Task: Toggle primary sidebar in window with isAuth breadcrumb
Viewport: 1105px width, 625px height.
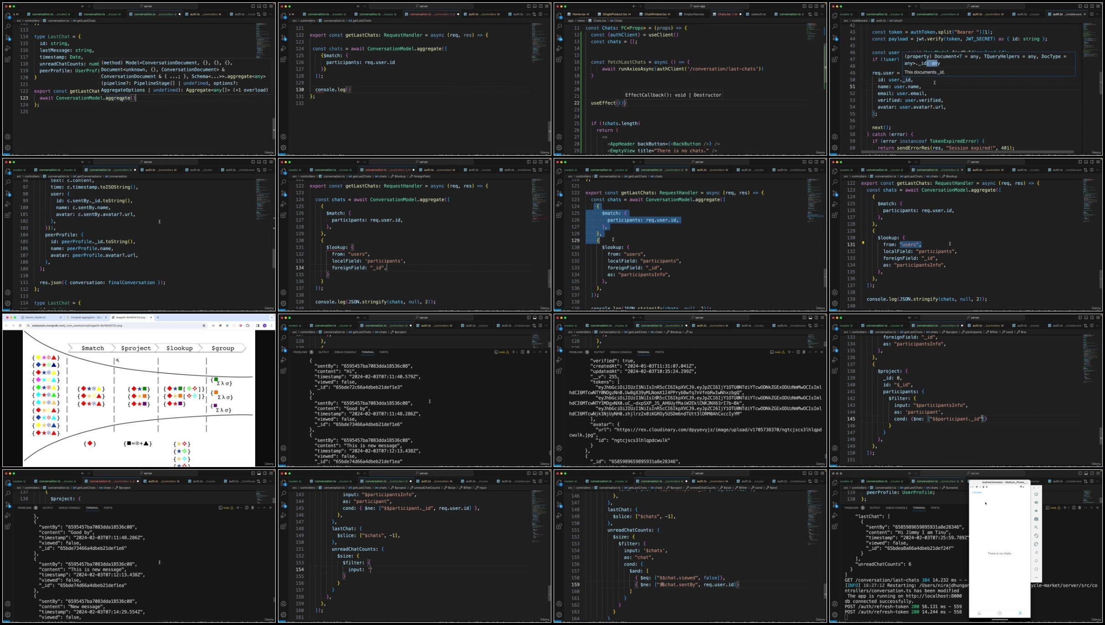Action: tap(1080, 6)
